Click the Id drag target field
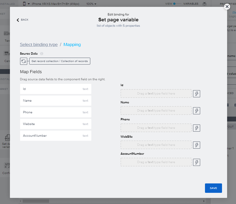 click(x=156, y=94)
